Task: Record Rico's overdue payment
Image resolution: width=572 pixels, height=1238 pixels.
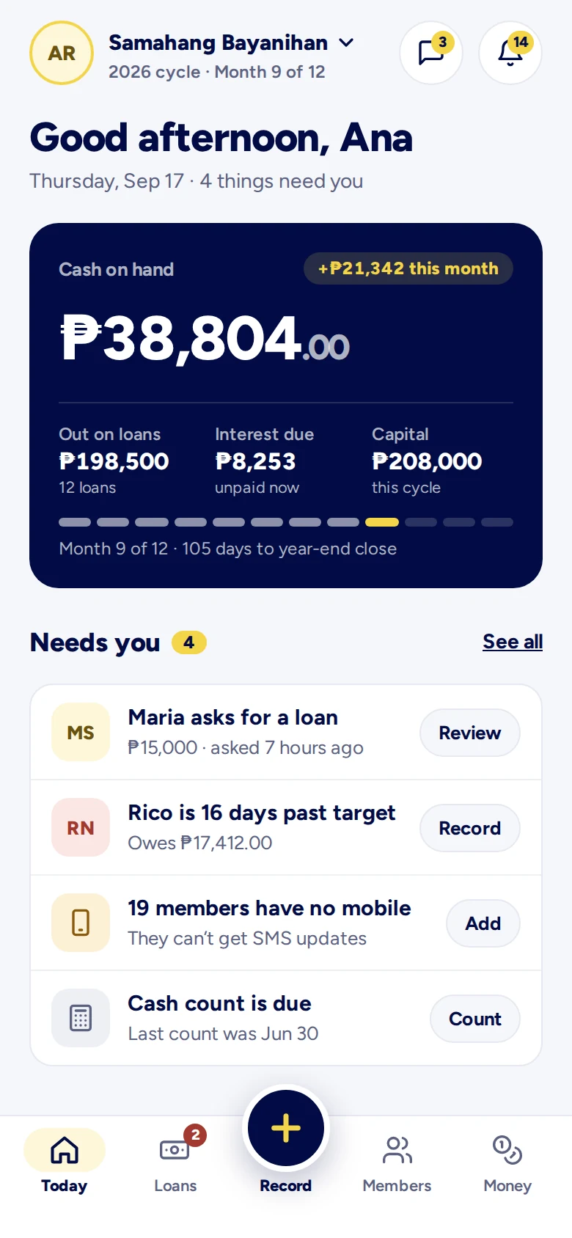Action: [470, 828]
